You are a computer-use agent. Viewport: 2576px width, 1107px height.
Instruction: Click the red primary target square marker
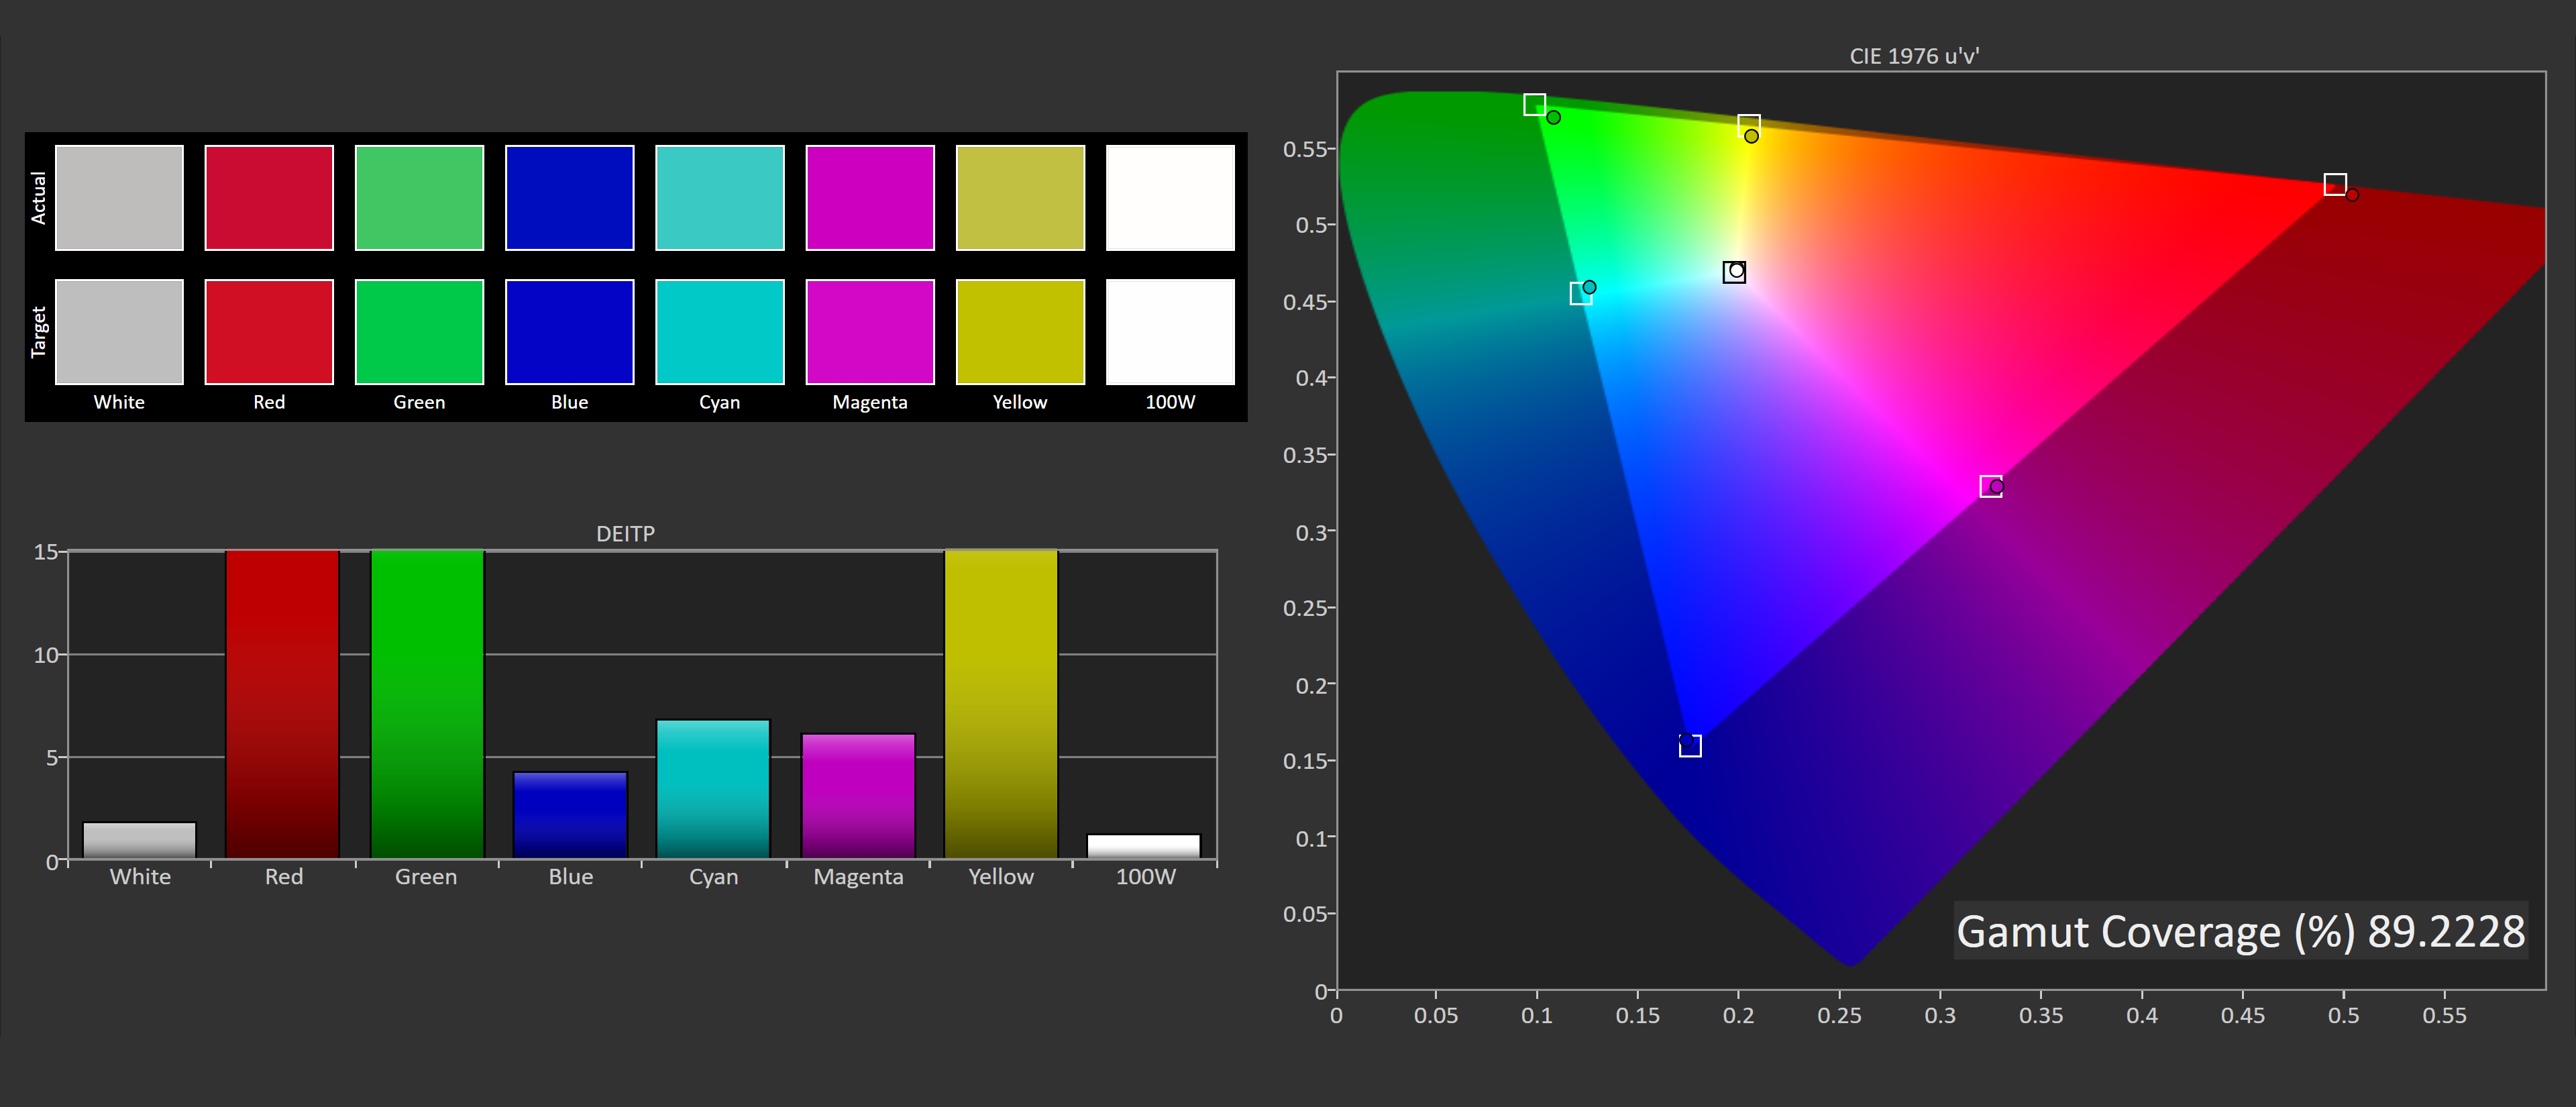click(x=2334, y=184)
